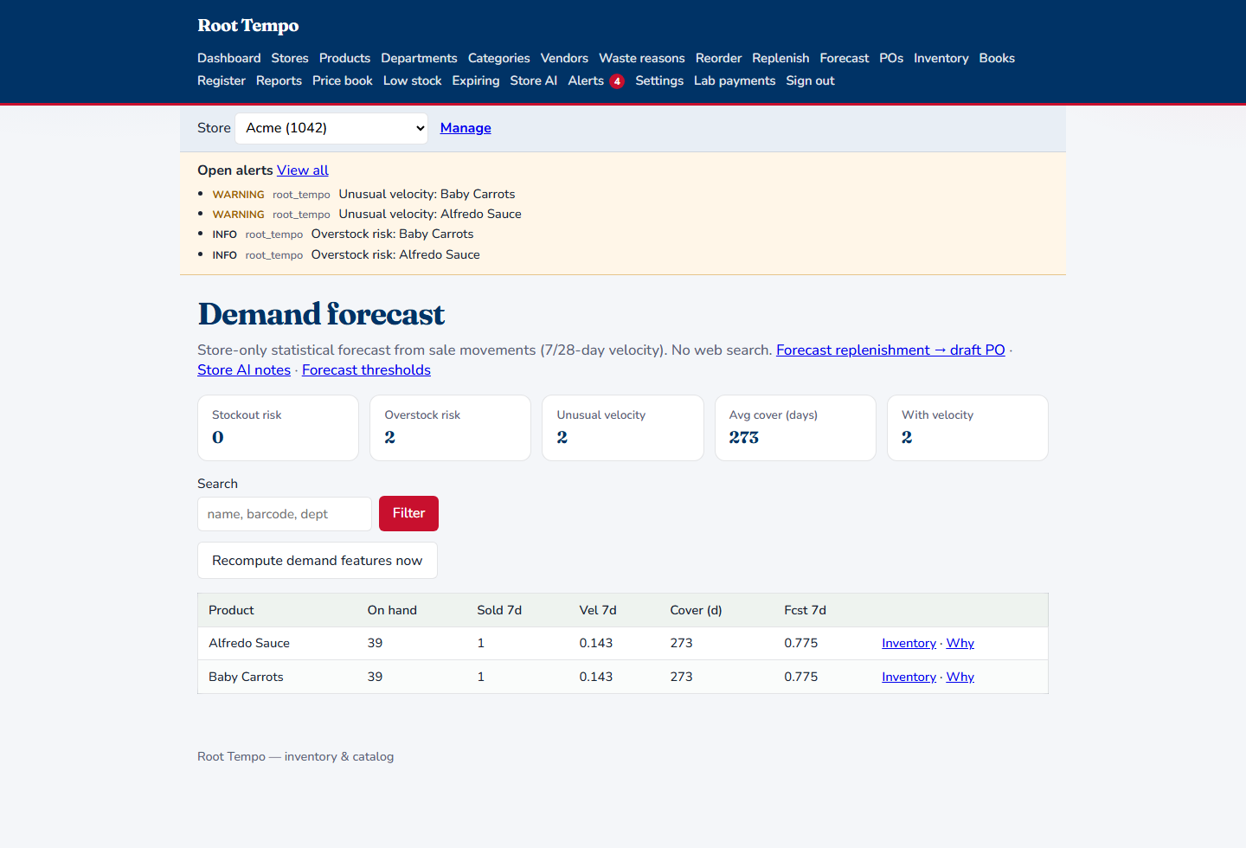Open Departments from the top nav
The width and height of the screenshot is (1246, 848).
pyautogui.click(x=419, y=58)
